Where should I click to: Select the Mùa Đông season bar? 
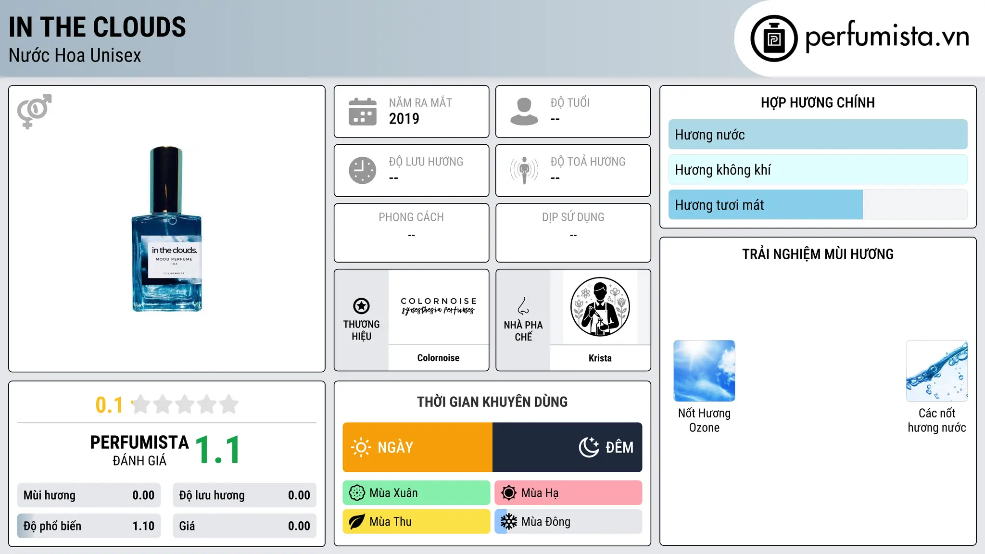pos(568,522)
